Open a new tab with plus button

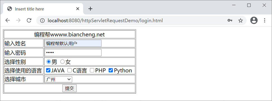[x=90, y=9]
